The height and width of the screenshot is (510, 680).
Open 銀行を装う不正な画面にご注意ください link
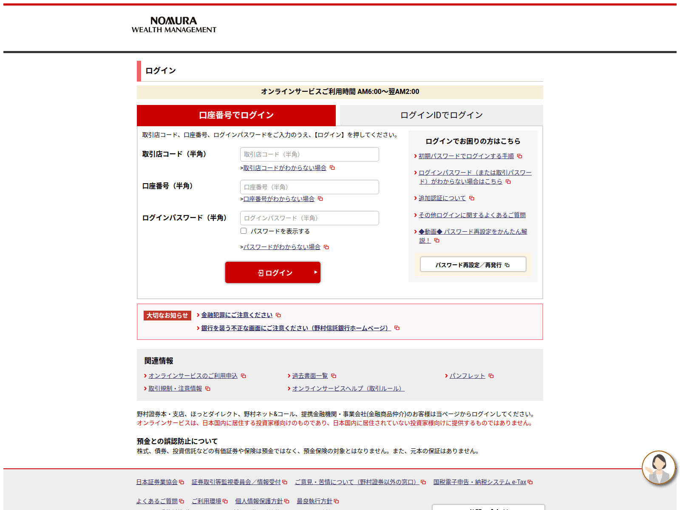[296, 328]
